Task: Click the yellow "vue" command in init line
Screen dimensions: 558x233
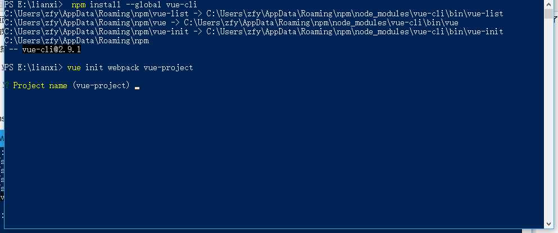Action: coord(74,67)
